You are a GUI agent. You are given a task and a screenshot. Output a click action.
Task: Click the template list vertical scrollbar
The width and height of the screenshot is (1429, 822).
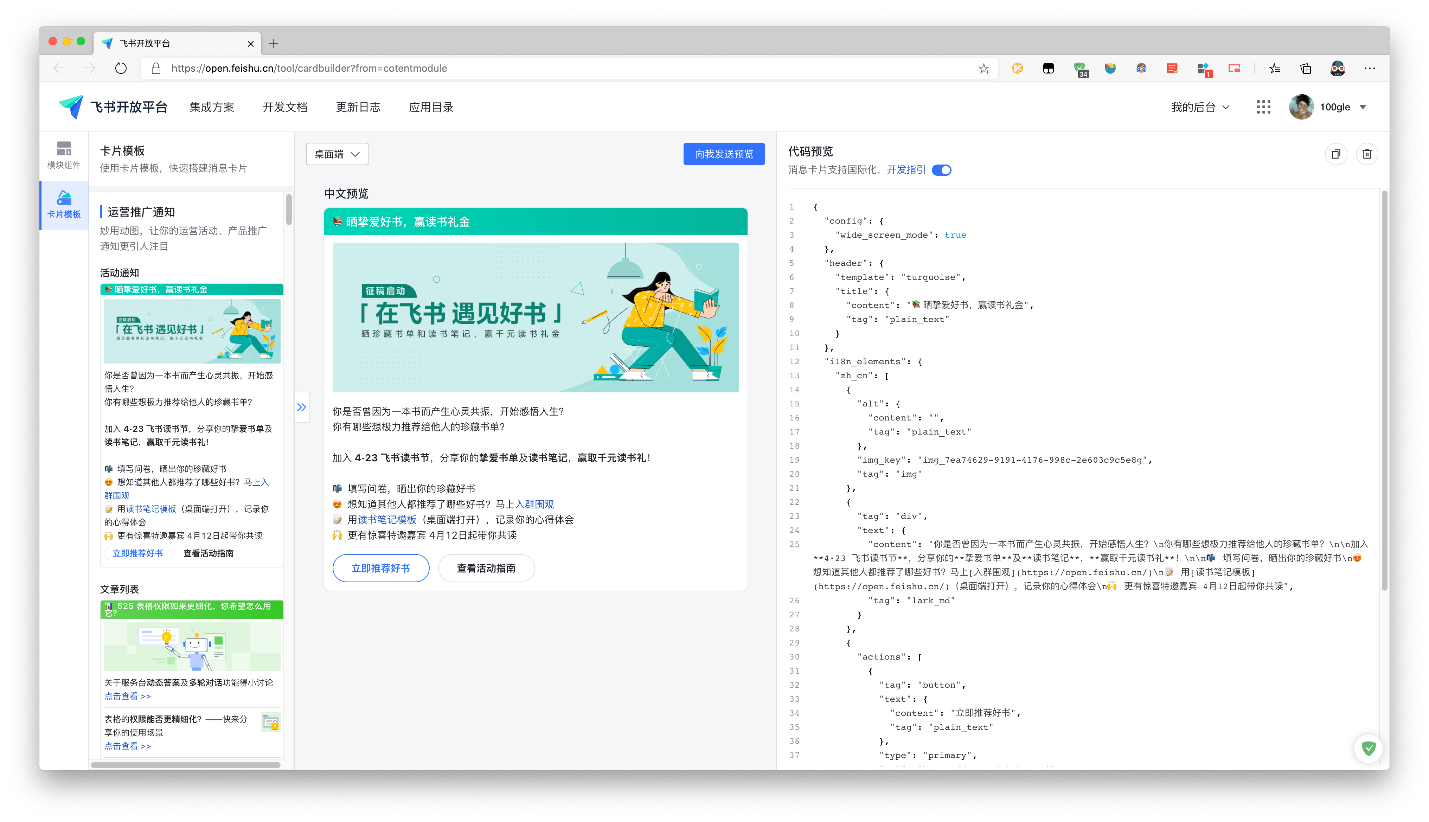point(289,210)
